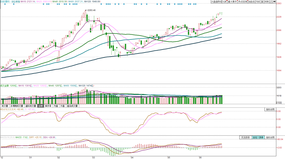Click the 2229 price axis label

tap(279, 17)
